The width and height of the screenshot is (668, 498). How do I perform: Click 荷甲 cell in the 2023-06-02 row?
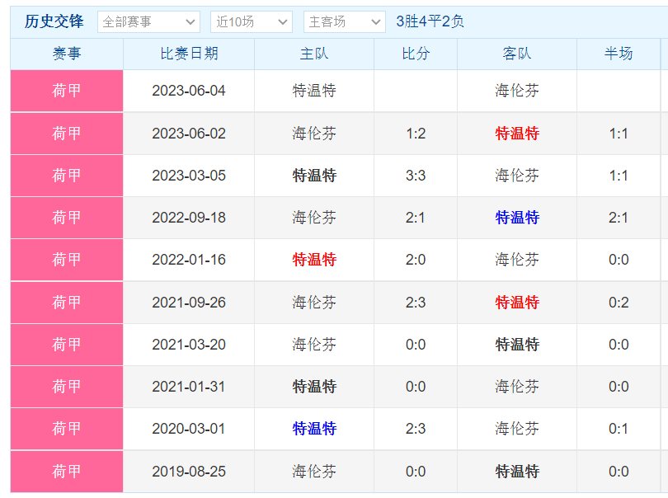(67, 134)
